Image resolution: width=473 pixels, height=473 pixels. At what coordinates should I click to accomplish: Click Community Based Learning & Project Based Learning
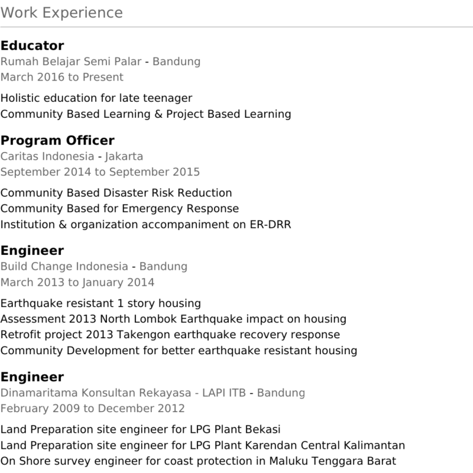click(145, 114)
